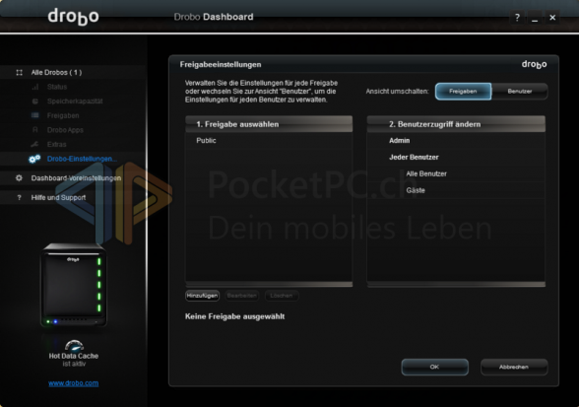Image resolution: width=579 pixels, height=407 pixels.
Task: Click the Dashboard-Voreinstellungen gear icon
Action: point(20,178)
